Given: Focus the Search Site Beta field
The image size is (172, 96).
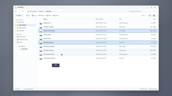Looking at the screenshot, I should click(142, 11).
